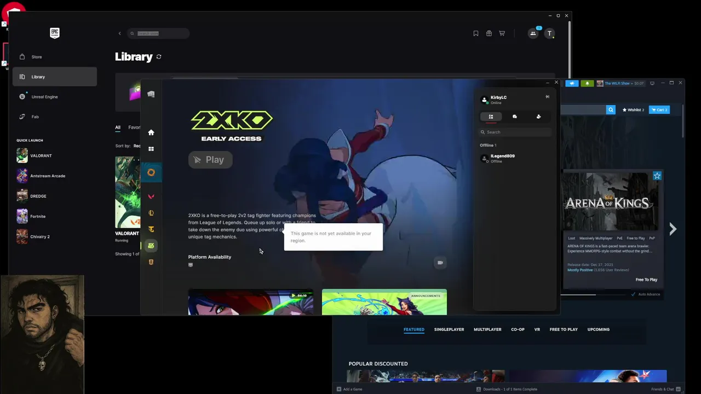Open The WILFI Show account dropdown in Steam
701x394 pixels.
(x=620, y=83)
